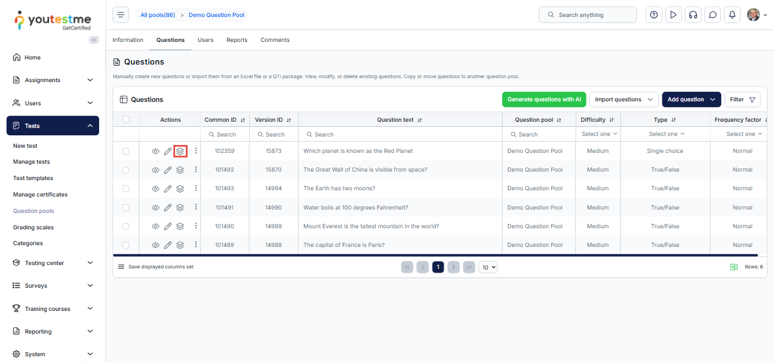Check the select-all header checkbox

point(126,119)
